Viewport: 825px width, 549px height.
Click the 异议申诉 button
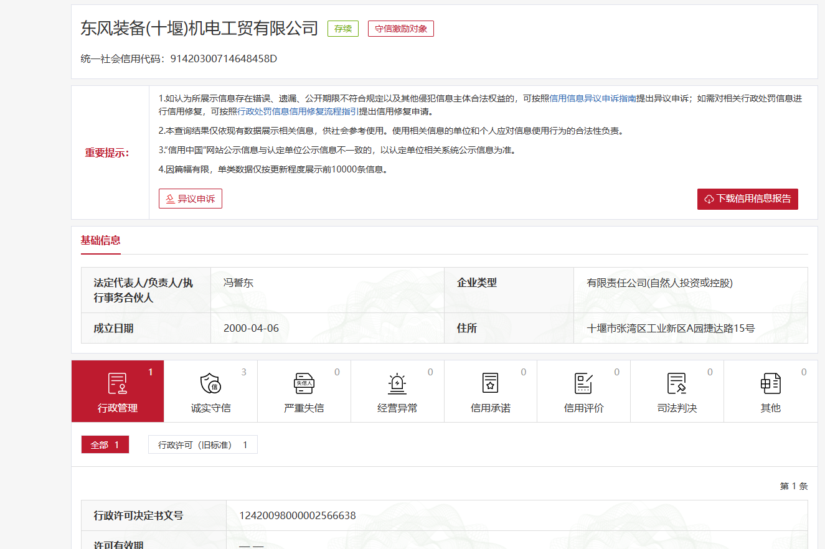click(191, 199)
